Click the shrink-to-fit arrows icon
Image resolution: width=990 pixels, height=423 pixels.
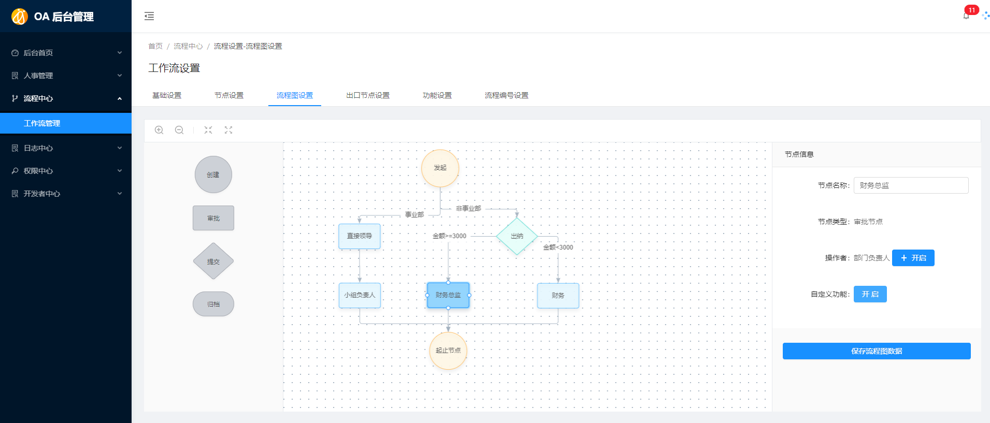[208, 130]
